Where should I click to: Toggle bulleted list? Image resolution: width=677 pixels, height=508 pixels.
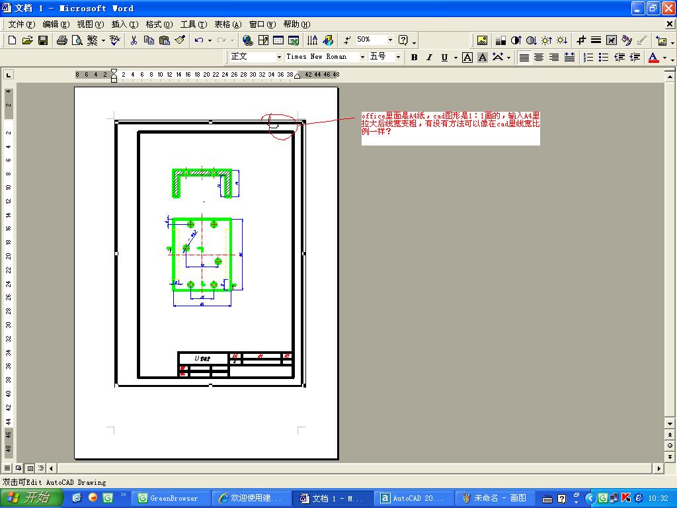pyautogui.click(x=604, y=57)
